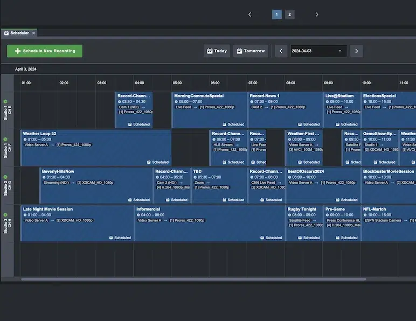This screenshot has width=416, height=321.
Task: Click the Scheduled icon on Weather Loop 32
Action: (149, 162)
